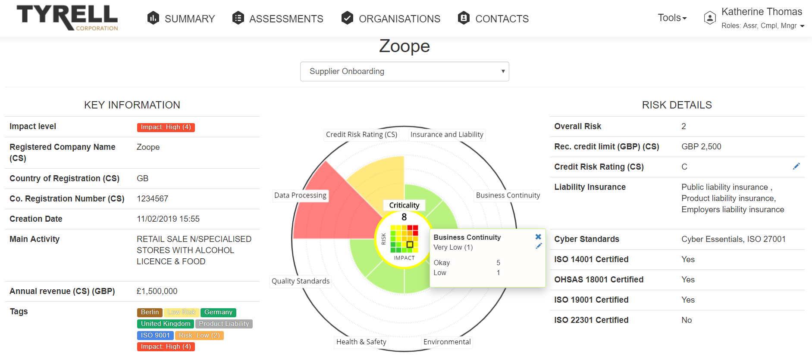Screen dimensions: 812x356
Task: Click the Co. Registration Number 1234567
Action: tap(153, 199)
